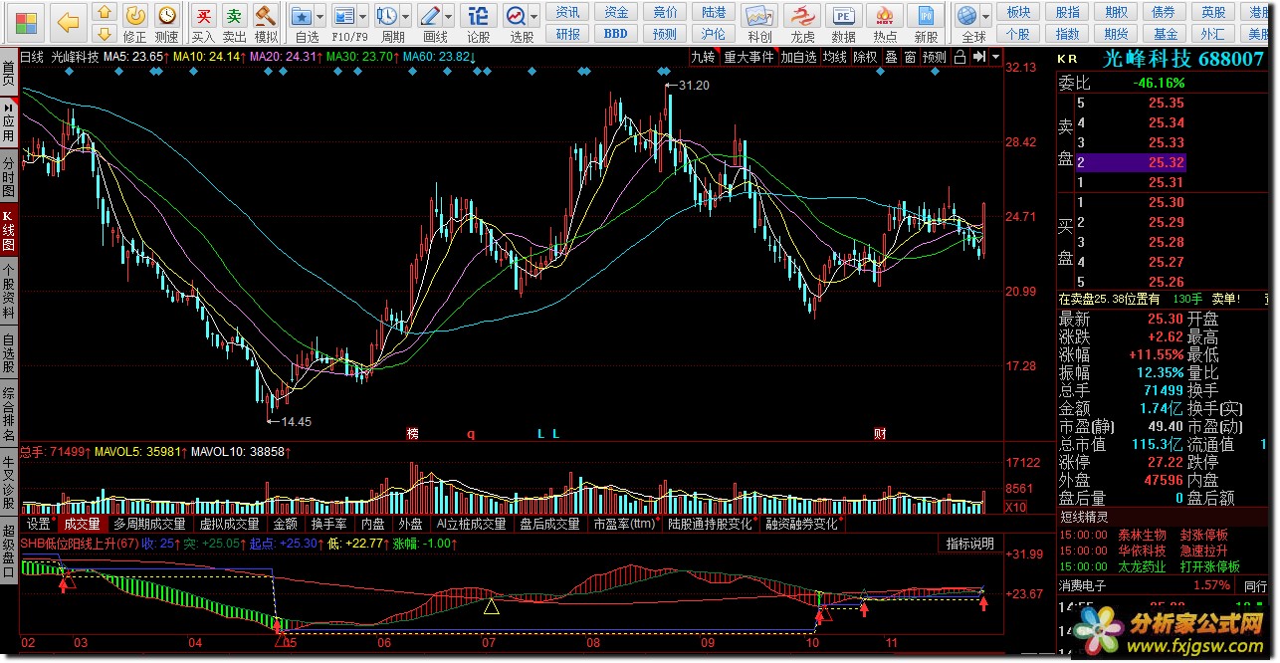The width and height of the screenshot is (1280, 663).
Task: Open the 选股 stock screener icon
Action: point(516,16)
